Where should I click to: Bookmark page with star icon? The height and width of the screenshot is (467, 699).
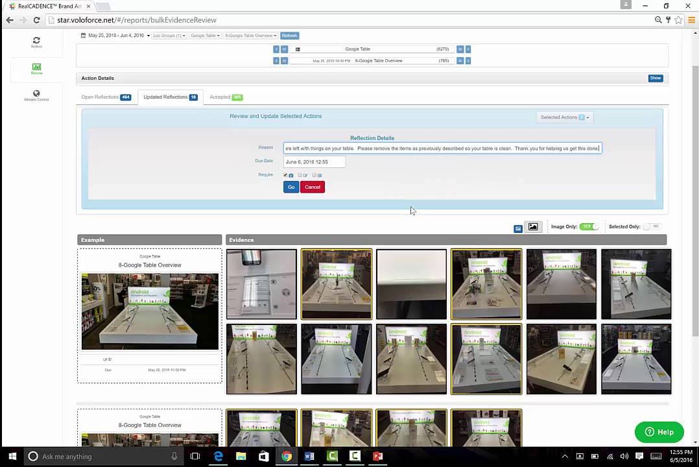[678, 20]
